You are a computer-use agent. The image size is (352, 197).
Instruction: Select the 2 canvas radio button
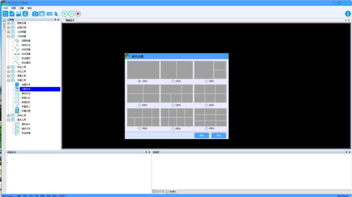[x=173, y=81]
